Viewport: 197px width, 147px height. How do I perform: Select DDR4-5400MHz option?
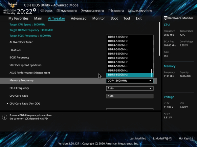[x=129, y=50]
